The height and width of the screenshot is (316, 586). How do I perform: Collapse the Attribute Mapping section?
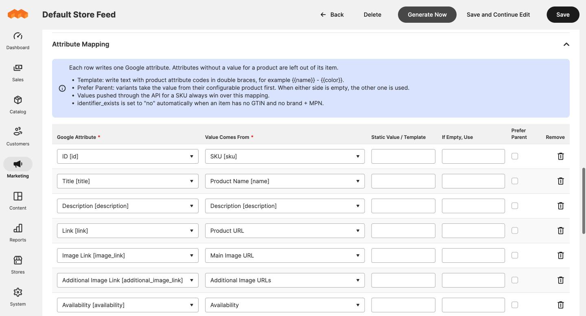[x=566, y=44]
